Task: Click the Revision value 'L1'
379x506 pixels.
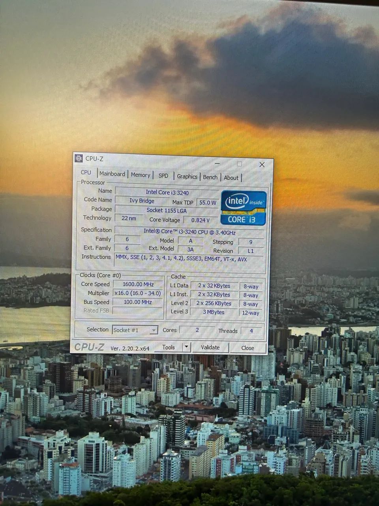Action: tap(251, 251)
